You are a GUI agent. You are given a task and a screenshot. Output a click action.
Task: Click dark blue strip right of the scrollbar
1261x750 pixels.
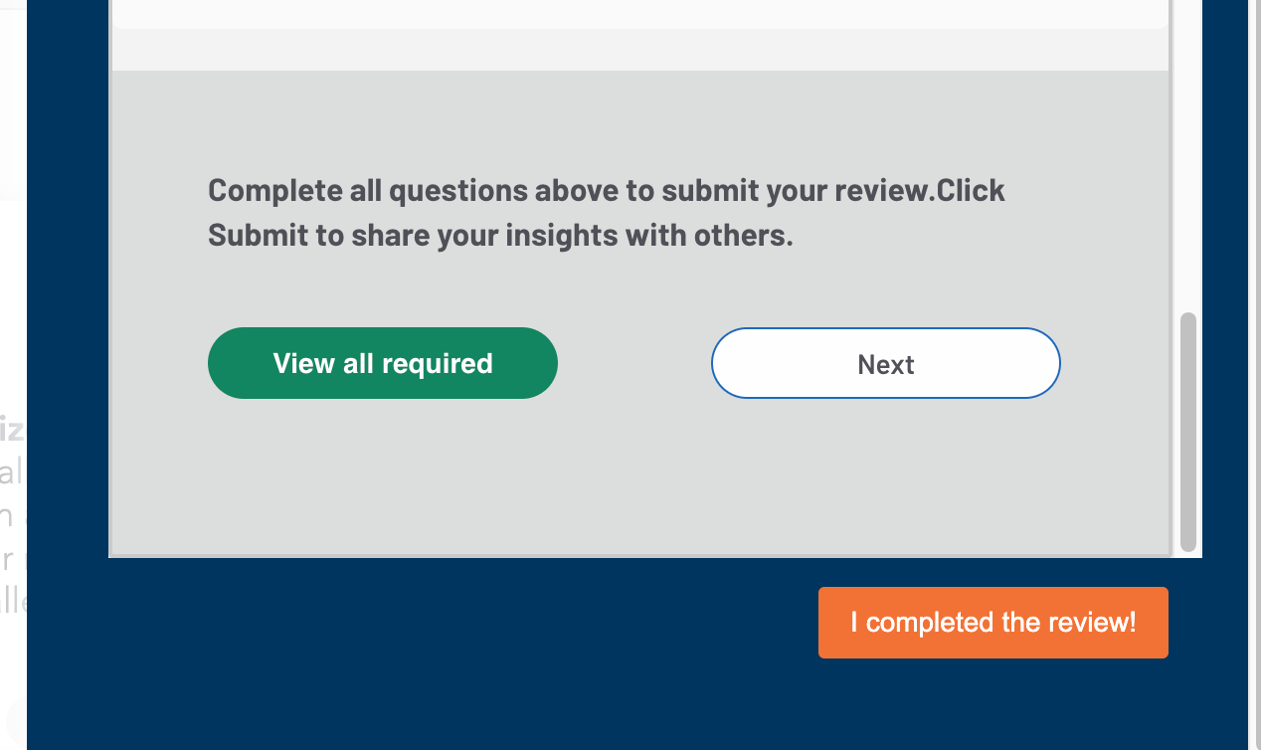(1225, 298)
